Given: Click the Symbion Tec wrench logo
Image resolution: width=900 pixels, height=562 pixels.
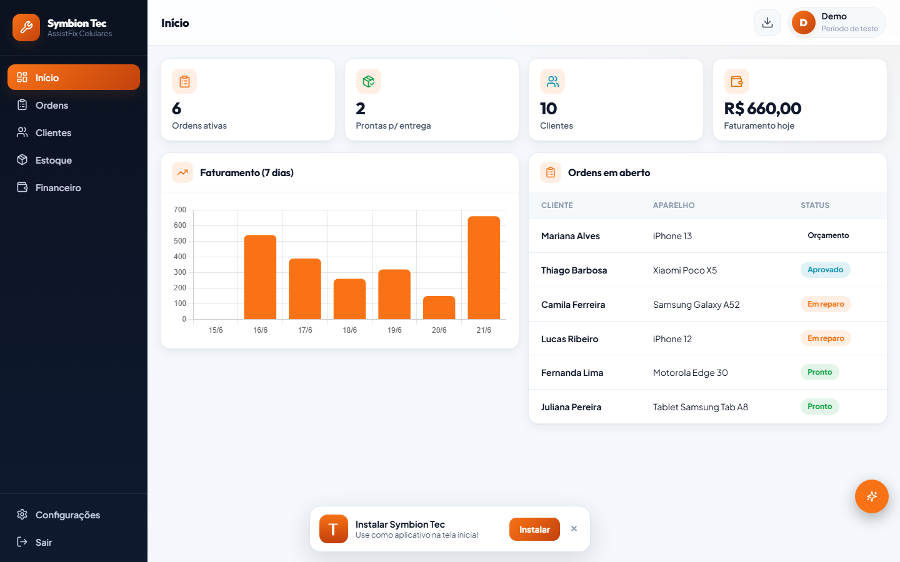Looking at the screenshot, I should 26,27.
